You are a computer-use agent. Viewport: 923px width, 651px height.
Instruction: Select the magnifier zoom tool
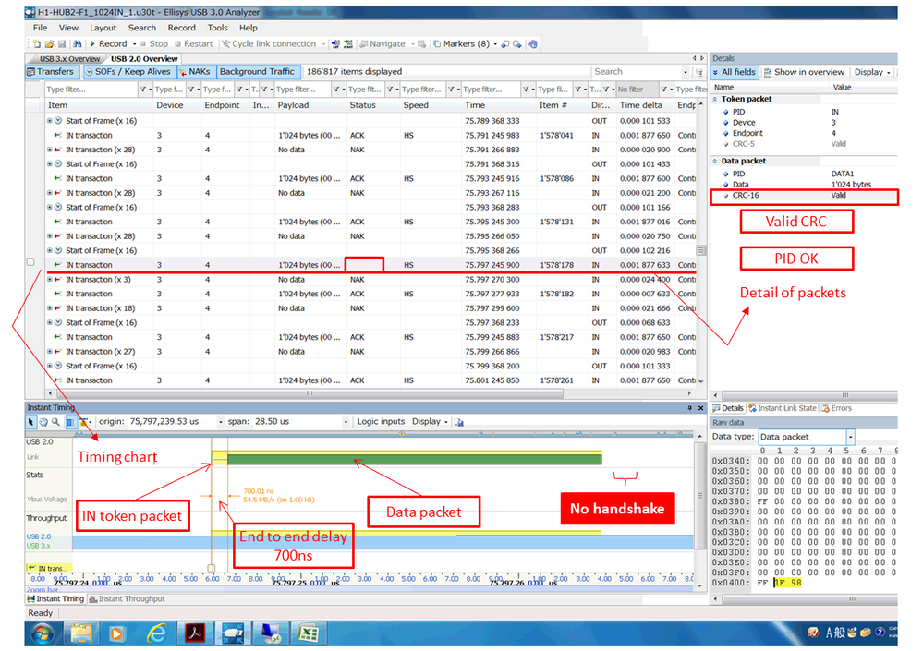tap(56, 422)
